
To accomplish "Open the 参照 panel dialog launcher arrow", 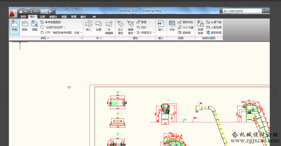I will pyautogui.click(x=82, y=38).
